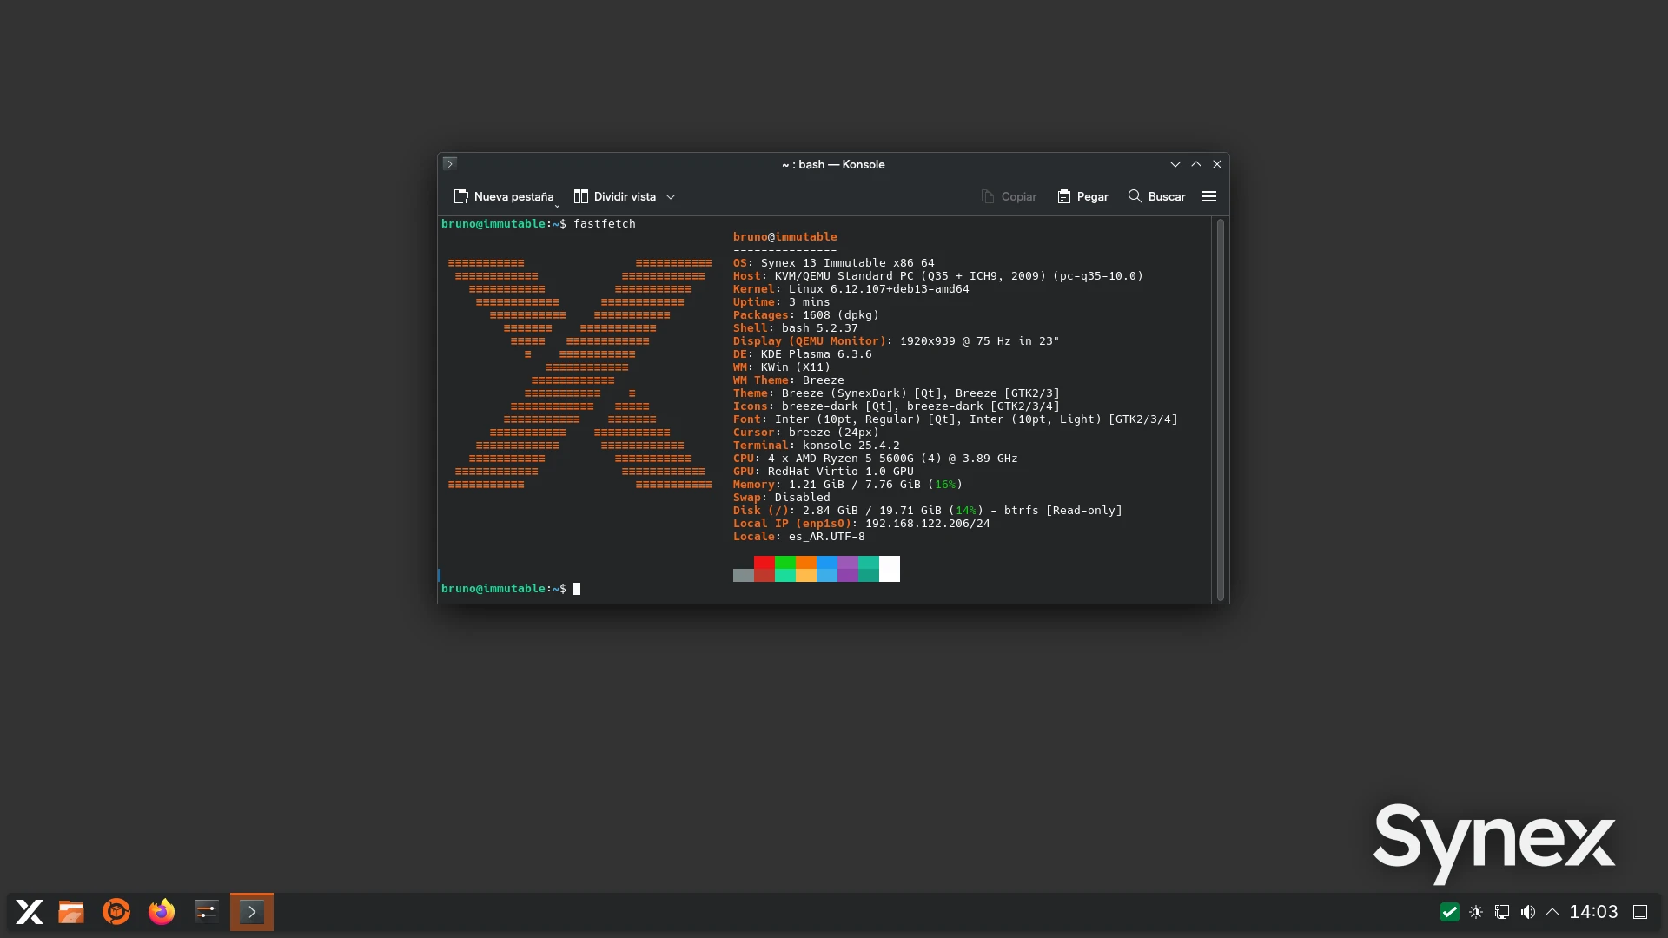Click the "Locale: es_AR.UTF-8" line

799,537
